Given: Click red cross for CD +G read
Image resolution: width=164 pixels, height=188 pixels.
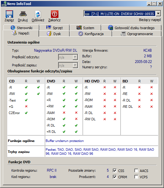Looking at the screenshot, I should pos(26,106).
